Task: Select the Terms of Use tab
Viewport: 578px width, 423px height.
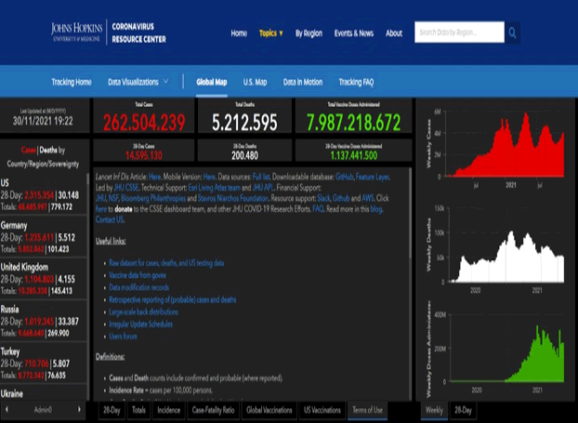Action: coord(367,410)
